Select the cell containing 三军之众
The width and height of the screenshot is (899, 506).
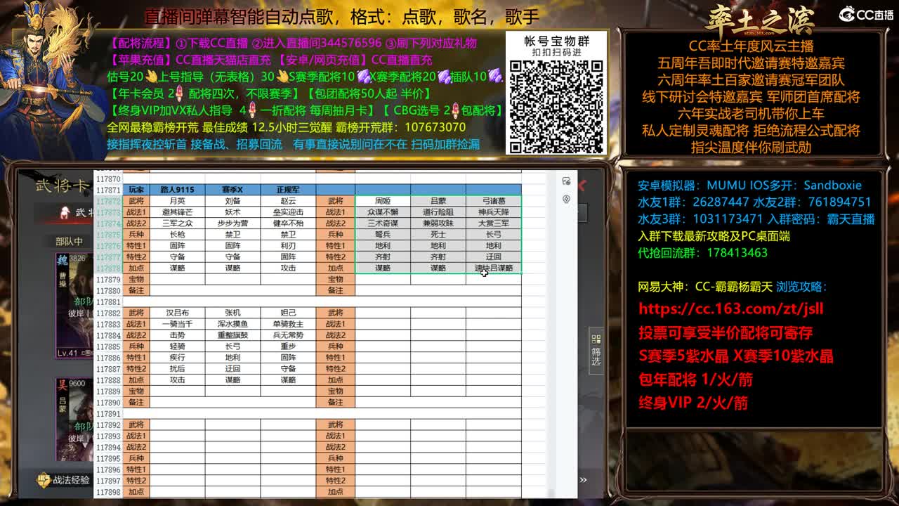click(x=177, y=223)
